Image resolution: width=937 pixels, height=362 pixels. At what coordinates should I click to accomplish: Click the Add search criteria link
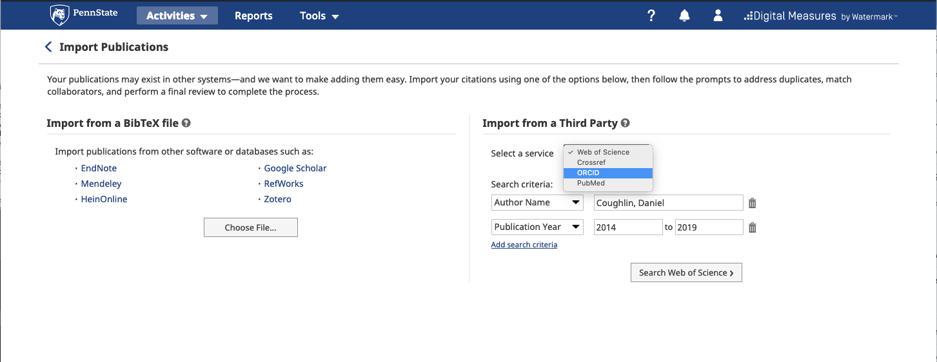pos(524,245)
